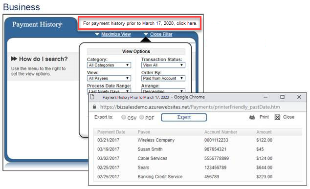Click the Cable Services payee row
This screenshot has width=310, height=189.
[x=153, y=158]
